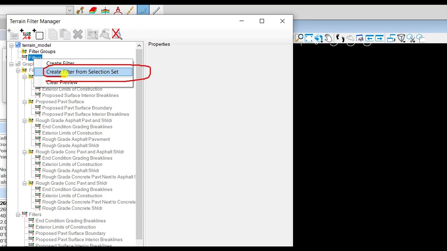
Task: Select Rough Grade Concrete Shldr filter
Action: [x=72, y=208]
